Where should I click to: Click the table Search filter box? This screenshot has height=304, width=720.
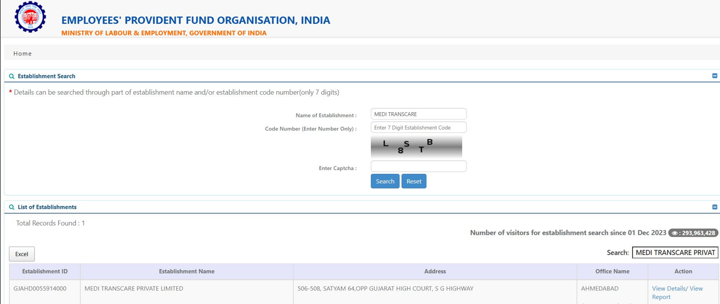675,253
